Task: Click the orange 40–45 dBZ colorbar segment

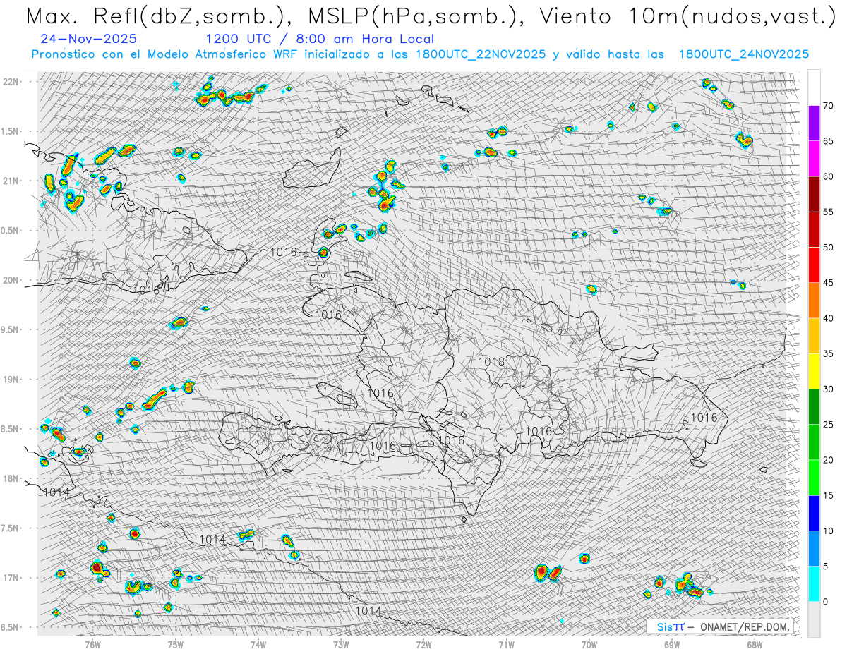Action: (x=814, y=301)
